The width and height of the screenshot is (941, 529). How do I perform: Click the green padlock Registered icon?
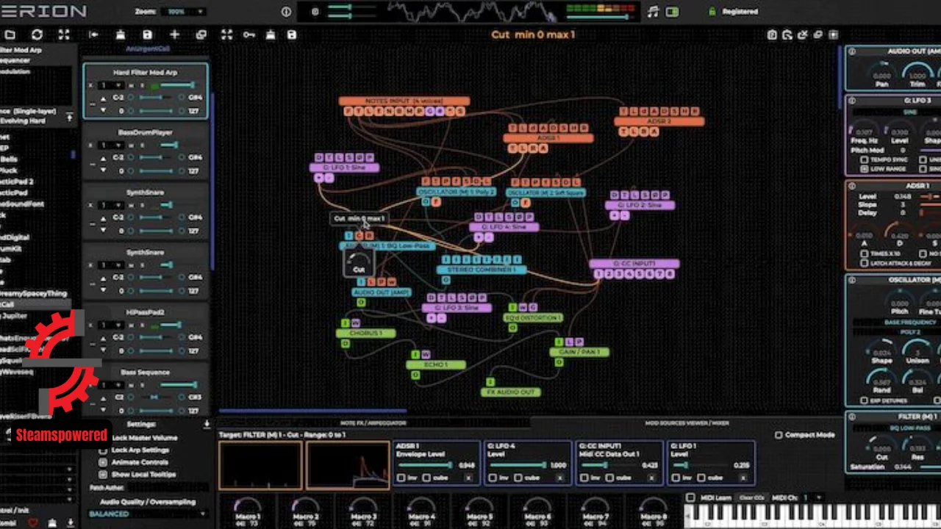click(x=712, y=12)
